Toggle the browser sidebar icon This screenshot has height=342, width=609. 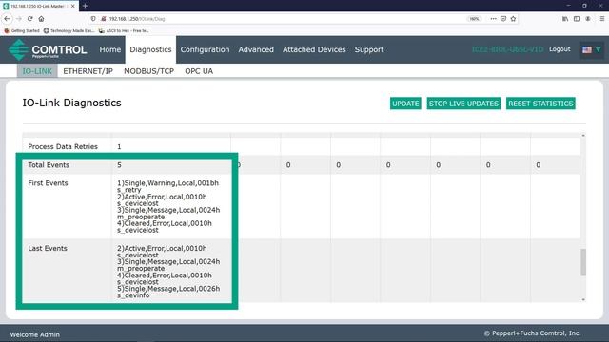pos(577,19)
